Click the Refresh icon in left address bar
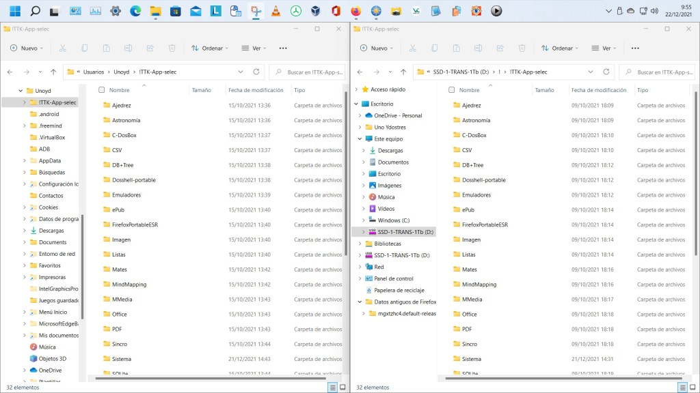Screen dimensions: 700x393 point(256,72)
